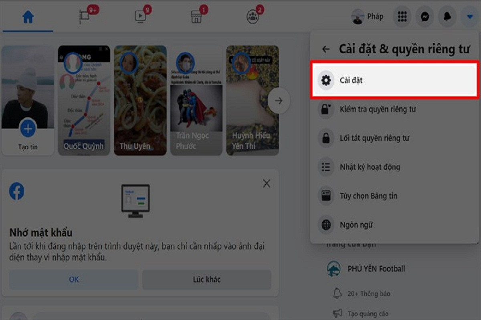Close the Nhớ mật khẩu card
481x320 pixels.
(267, 184)
